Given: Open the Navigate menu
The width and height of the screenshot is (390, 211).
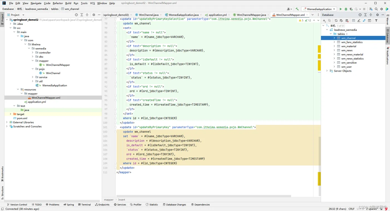Looking at the screenshot, I should [x=36, y=3].
